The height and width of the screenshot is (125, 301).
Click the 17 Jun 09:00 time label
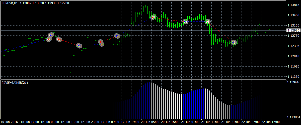point(110,122)
